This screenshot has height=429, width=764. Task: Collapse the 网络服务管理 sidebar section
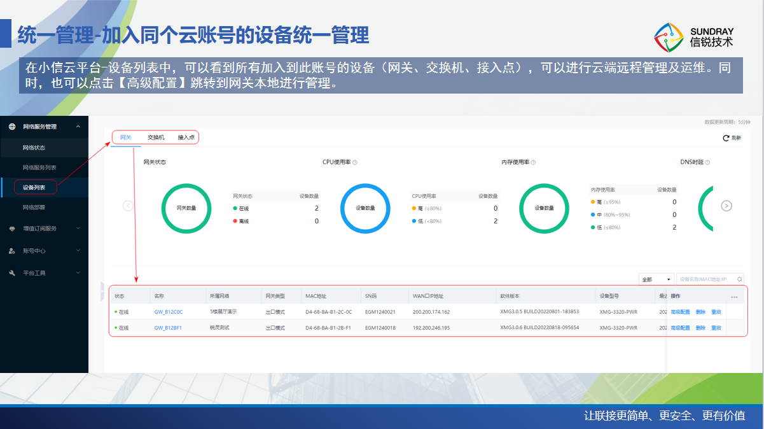pos(78,127)
